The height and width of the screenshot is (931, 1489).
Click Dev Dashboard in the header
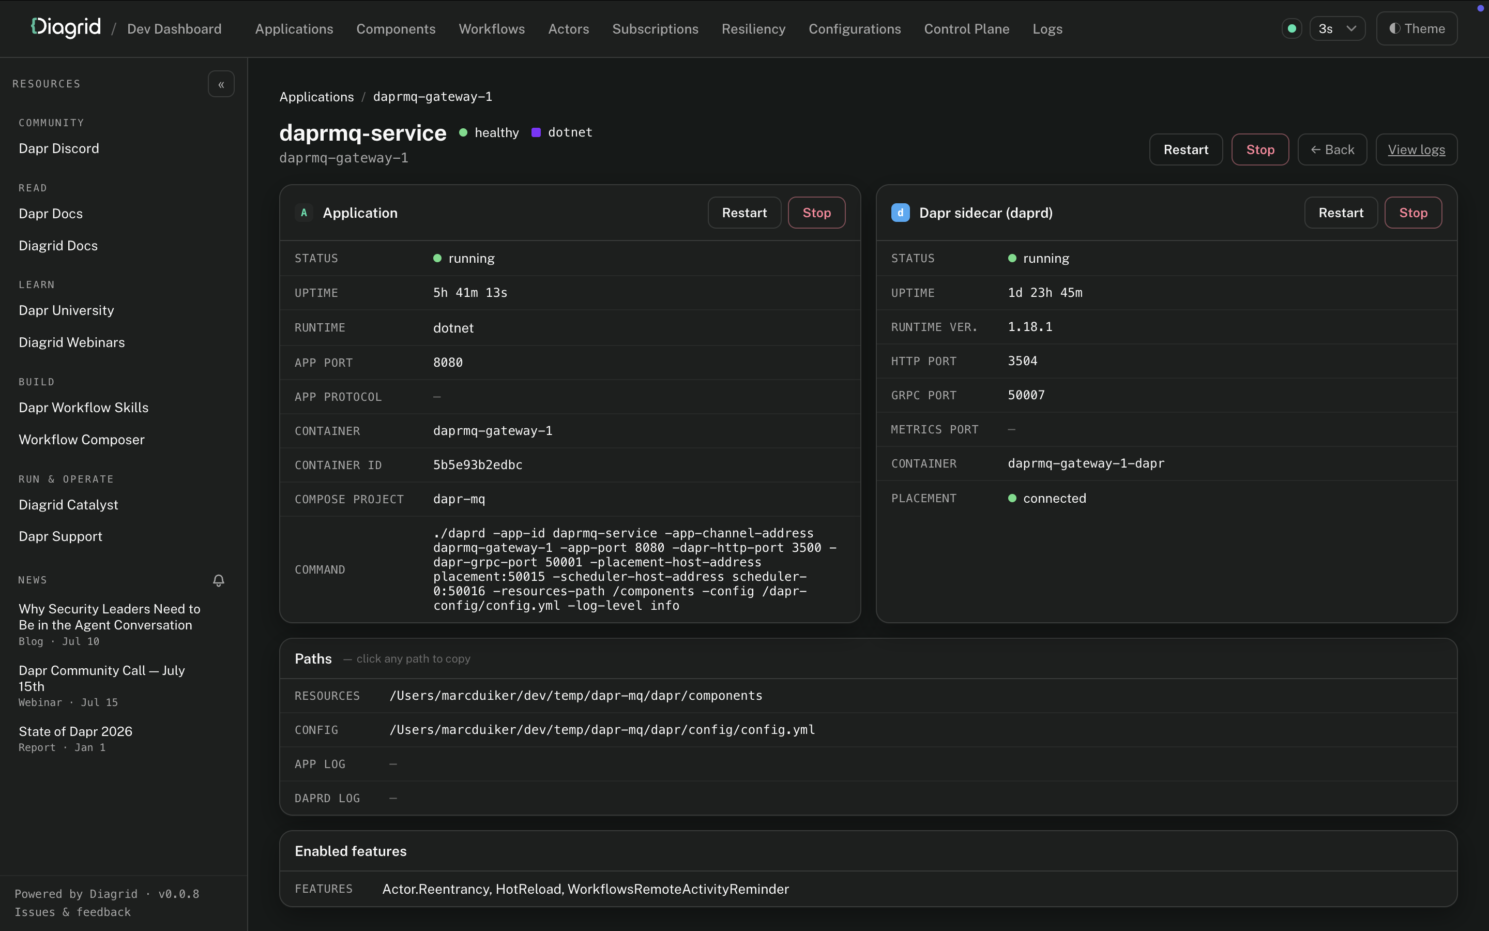[174, 29]
